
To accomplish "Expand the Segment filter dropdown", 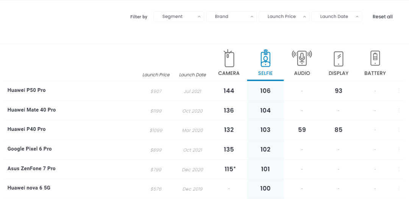I will (179, 17).
